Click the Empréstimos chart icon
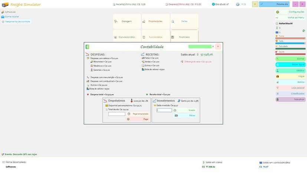This screenshot has height=173, width=307. click(105, 101)
